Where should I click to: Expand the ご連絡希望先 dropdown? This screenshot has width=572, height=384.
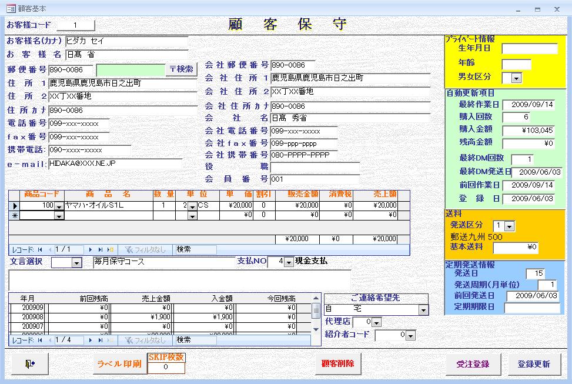click(423, 310)
